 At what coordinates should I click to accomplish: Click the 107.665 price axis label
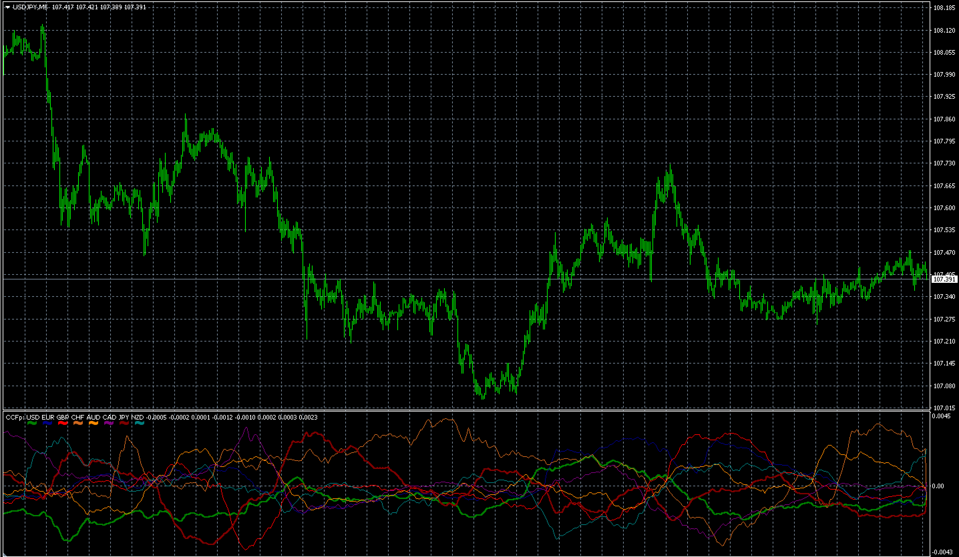coord(944,185)
